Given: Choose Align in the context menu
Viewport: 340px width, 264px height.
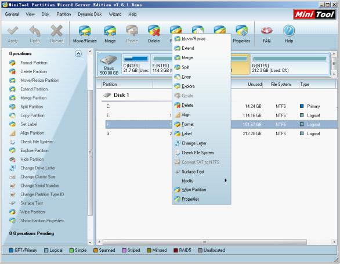Looking at the screenshot, I should tap(201, 115).
